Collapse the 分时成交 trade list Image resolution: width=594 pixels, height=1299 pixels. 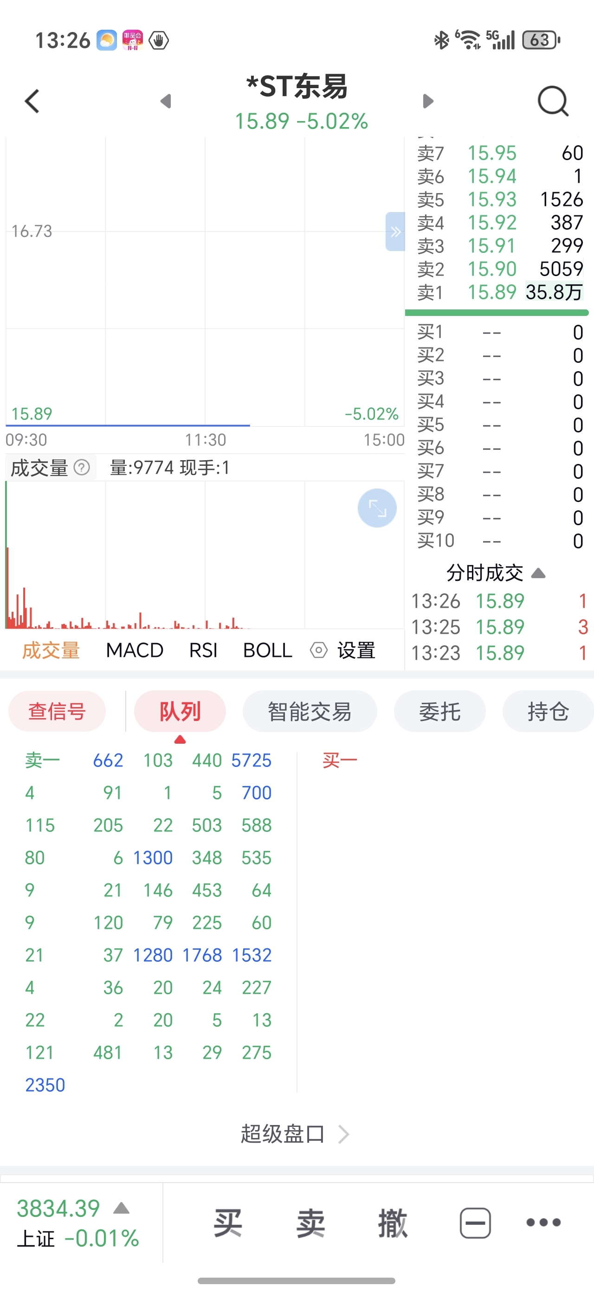click(x=538, y=573)
